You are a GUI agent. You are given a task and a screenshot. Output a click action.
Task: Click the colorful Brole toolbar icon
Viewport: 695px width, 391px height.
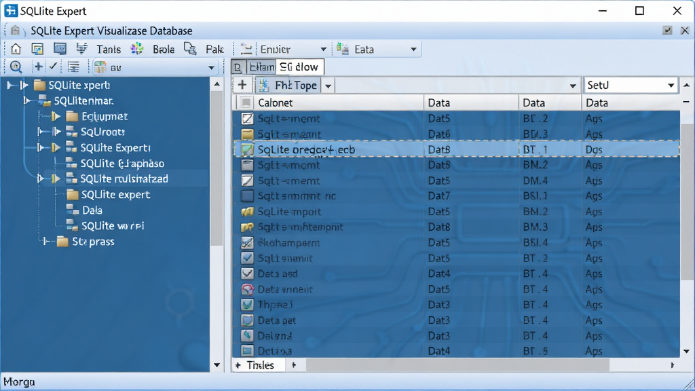pos(137,49)
